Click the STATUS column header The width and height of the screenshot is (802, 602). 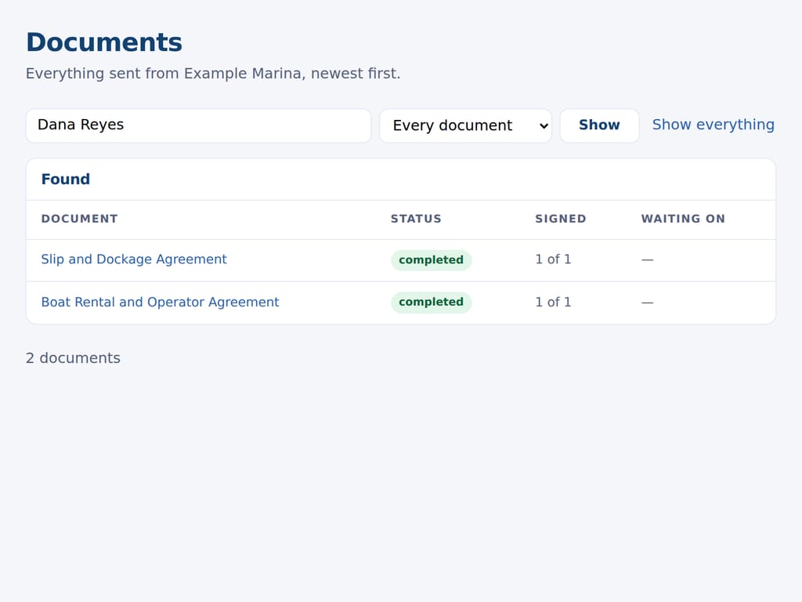click(x=416, y=219)
